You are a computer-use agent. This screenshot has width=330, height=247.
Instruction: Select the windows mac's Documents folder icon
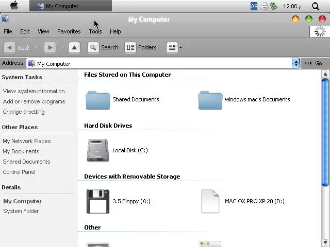point(210,100)
